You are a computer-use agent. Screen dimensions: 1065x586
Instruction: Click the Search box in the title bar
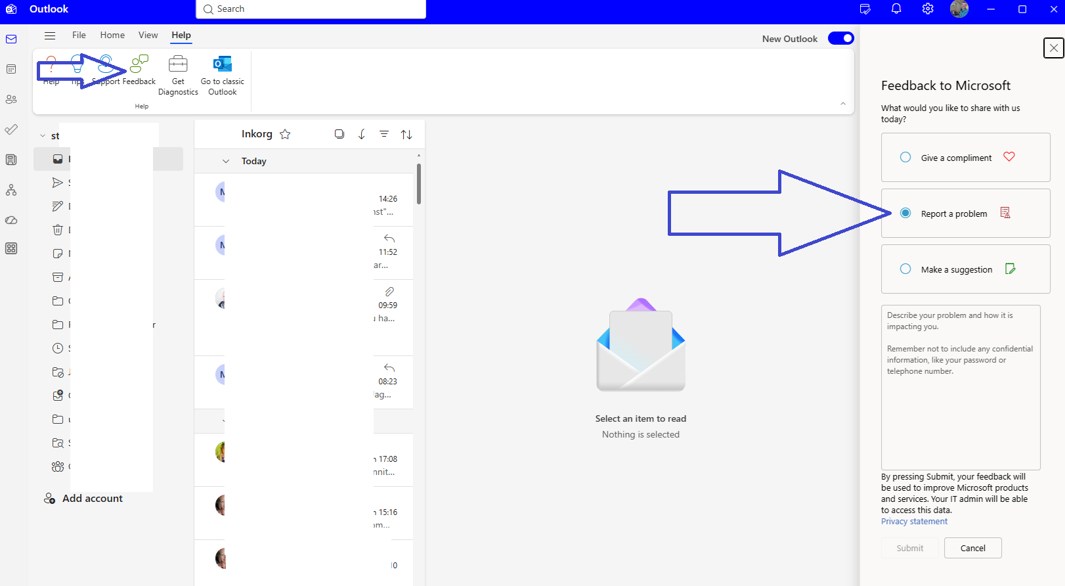pos(311,9)
